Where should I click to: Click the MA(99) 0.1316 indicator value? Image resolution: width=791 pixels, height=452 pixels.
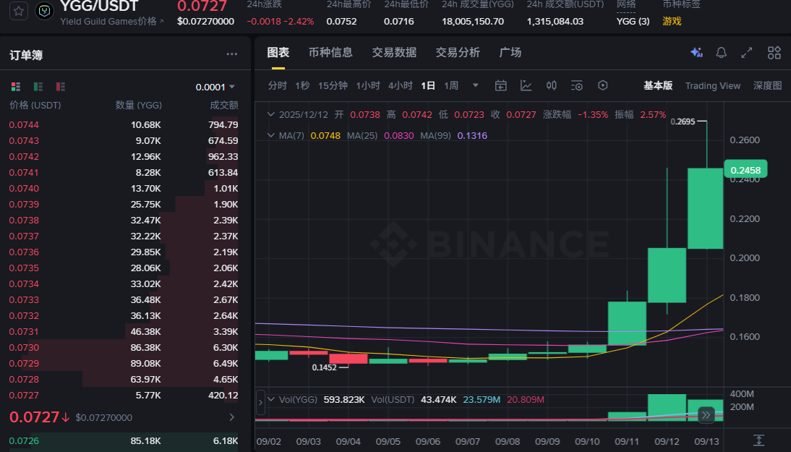tap(472, 136)
